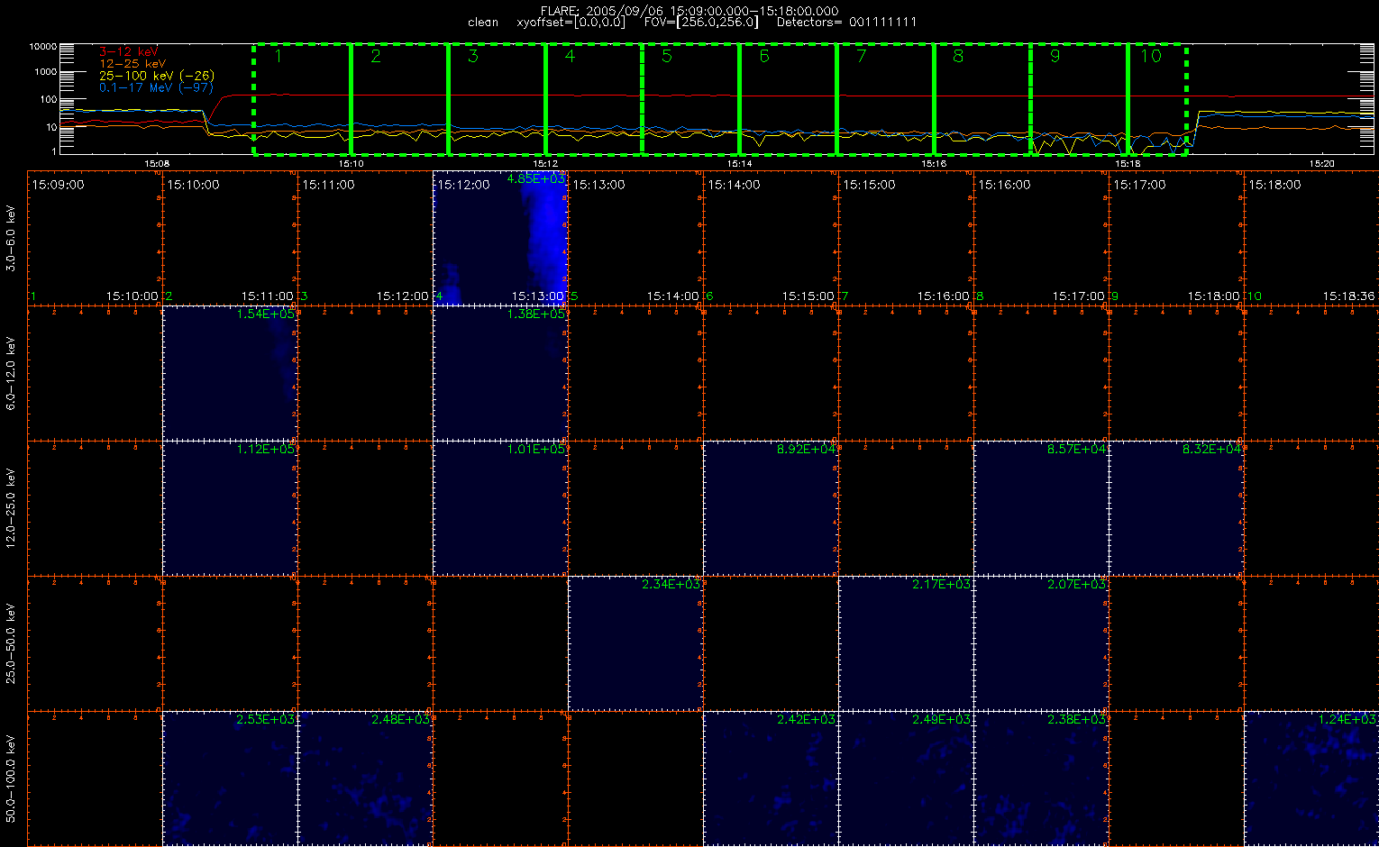Open the 50.0-100.0 keV image labeled 2.53E+03
This screenshot has width=1379, height=847.
click(230, 779)
